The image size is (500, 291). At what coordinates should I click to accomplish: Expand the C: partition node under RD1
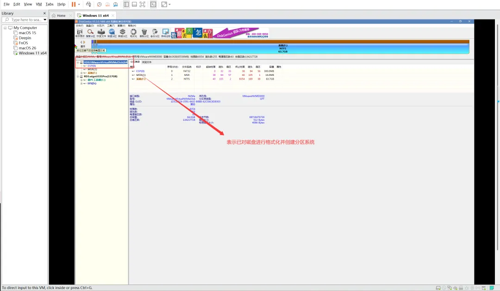(x=81, y=80)
